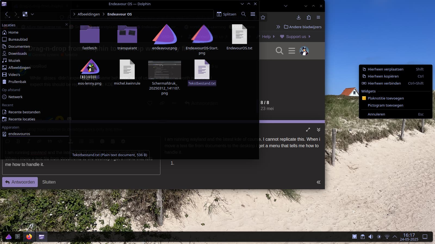This screenshot has height=244, width=435.
Task: Open forum search magnifier
Action: tap(279, 51)
